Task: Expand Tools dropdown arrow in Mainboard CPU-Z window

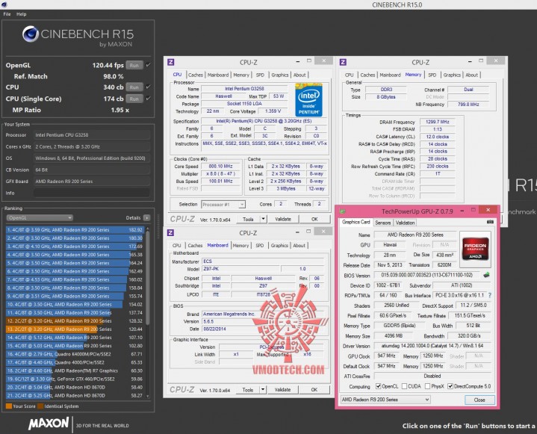Action: [x=263, y=390]
